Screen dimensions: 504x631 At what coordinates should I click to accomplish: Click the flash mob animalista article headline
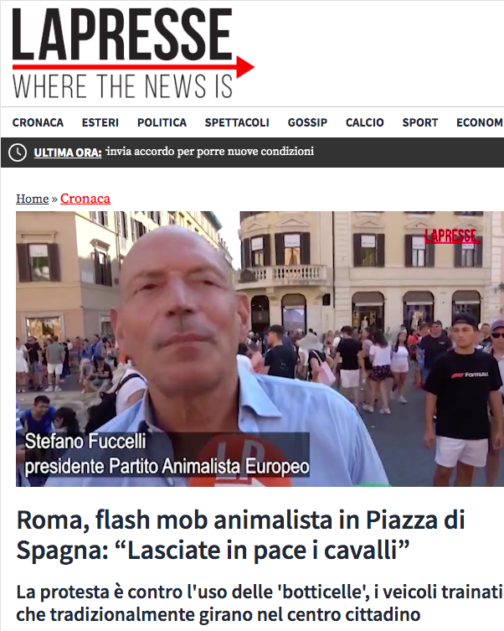240,535
